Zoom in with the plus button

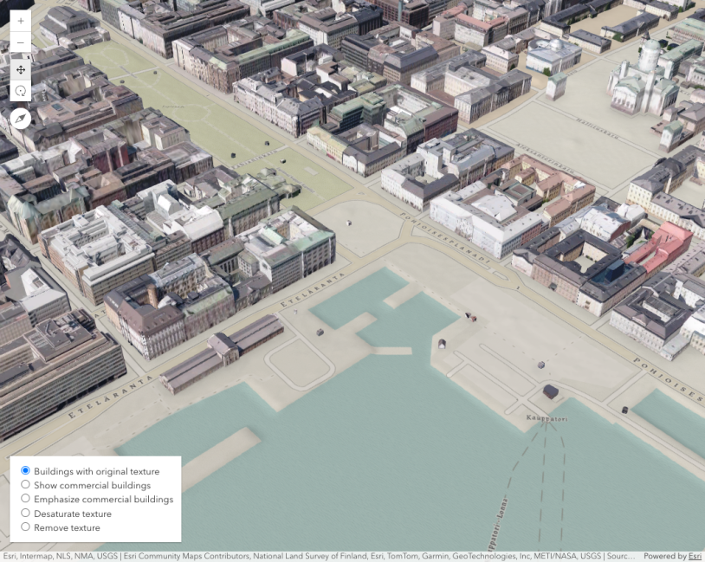[21, 20]
